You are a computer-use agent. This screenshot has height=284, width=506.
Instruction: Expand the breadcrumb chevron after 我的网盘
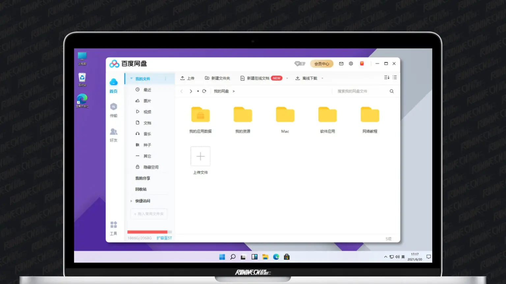tap(234, 91)
